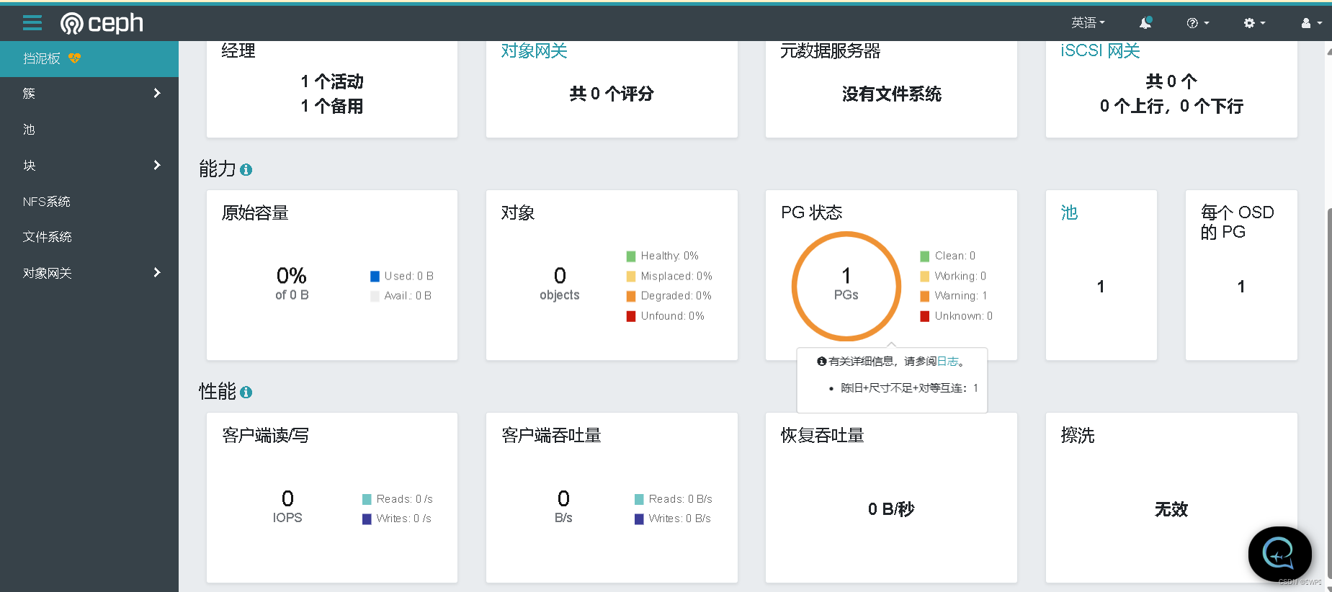Image resolution: width=1332 pixels, height=592 pixels.
Task: Click the Ceph logo
Action: pos(102,23)
